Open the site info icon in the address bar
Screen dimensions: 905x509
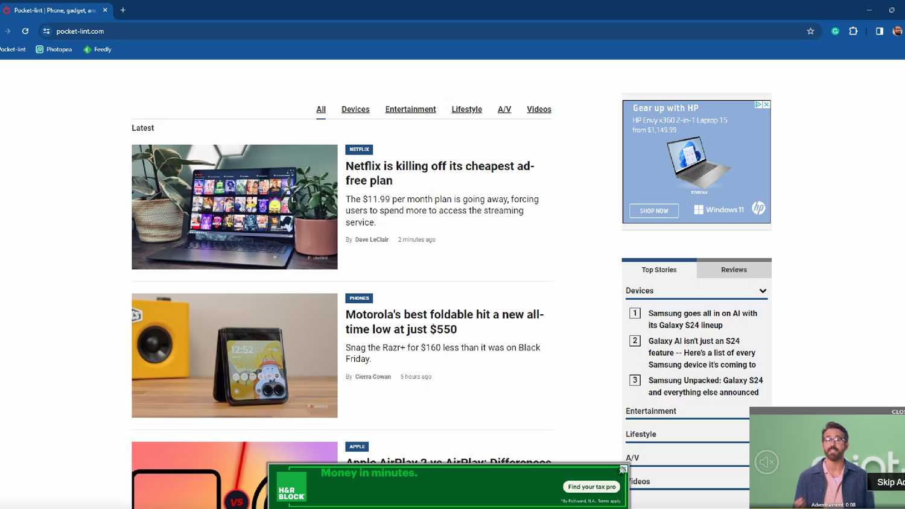(x=46, y=31)
